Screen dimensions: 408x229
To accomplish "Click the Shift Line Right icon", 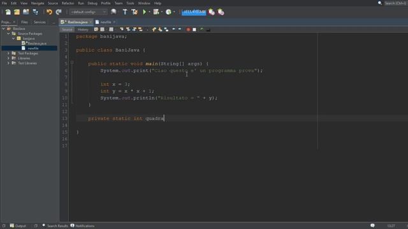I will [180, 29].
